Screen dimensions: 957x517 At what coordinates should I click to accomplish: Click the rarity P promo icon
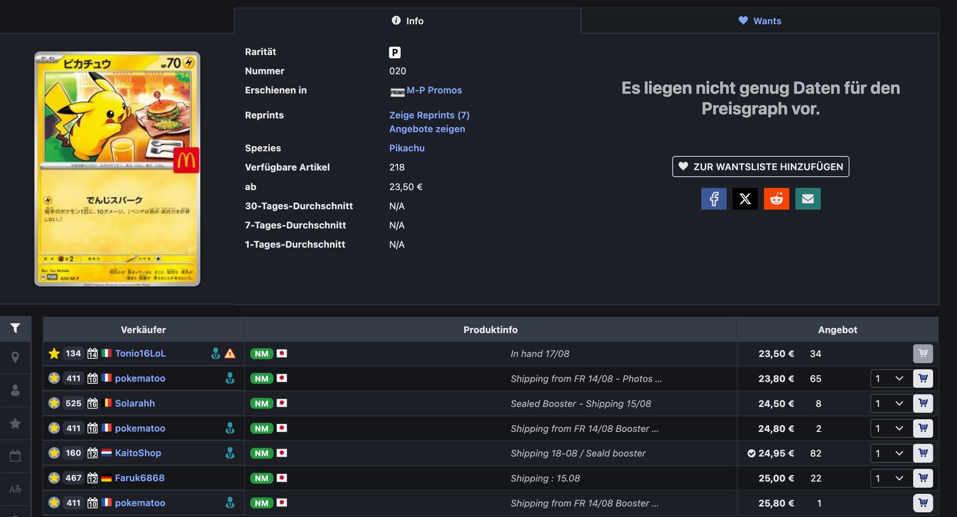click(394, 52)
